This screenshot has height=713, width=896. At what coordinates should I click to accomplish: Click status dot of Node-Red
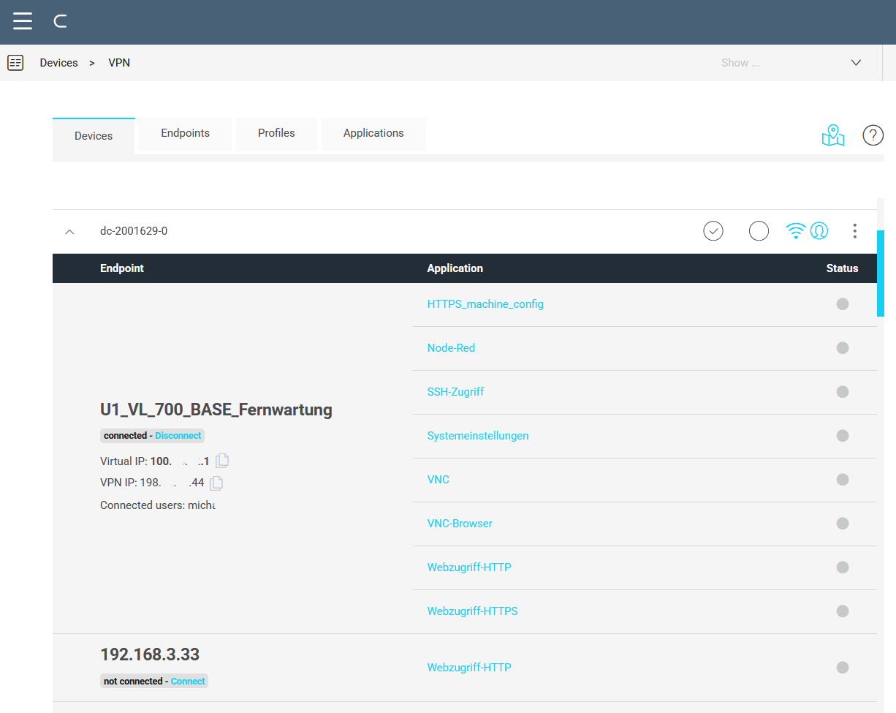click(x=843, y=348)
